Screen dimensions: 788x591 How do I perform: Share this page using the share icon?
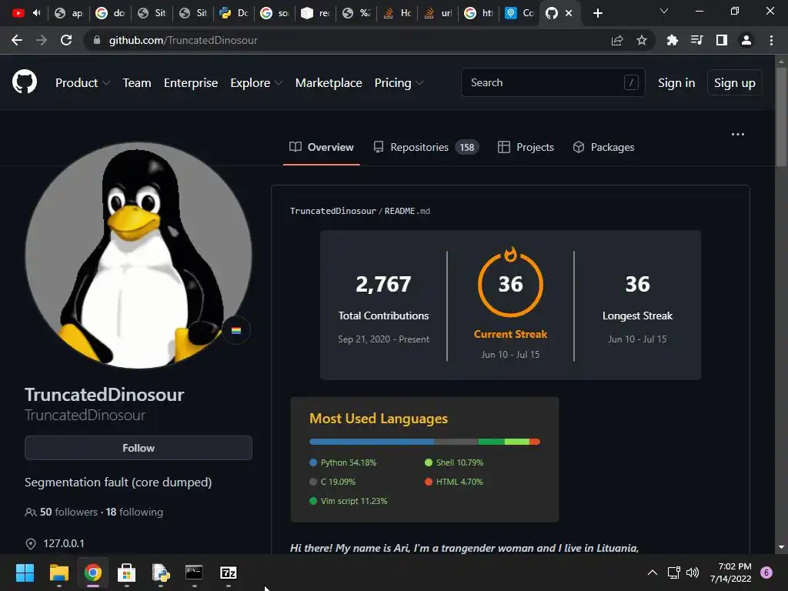tap(617, 40)
